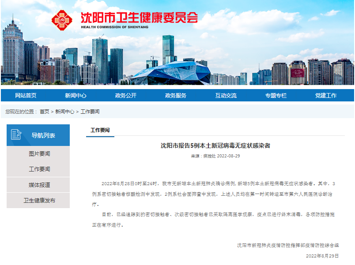Open 图片要闻 in the sidebar list
355x265 pixels.
click(39, 154)
